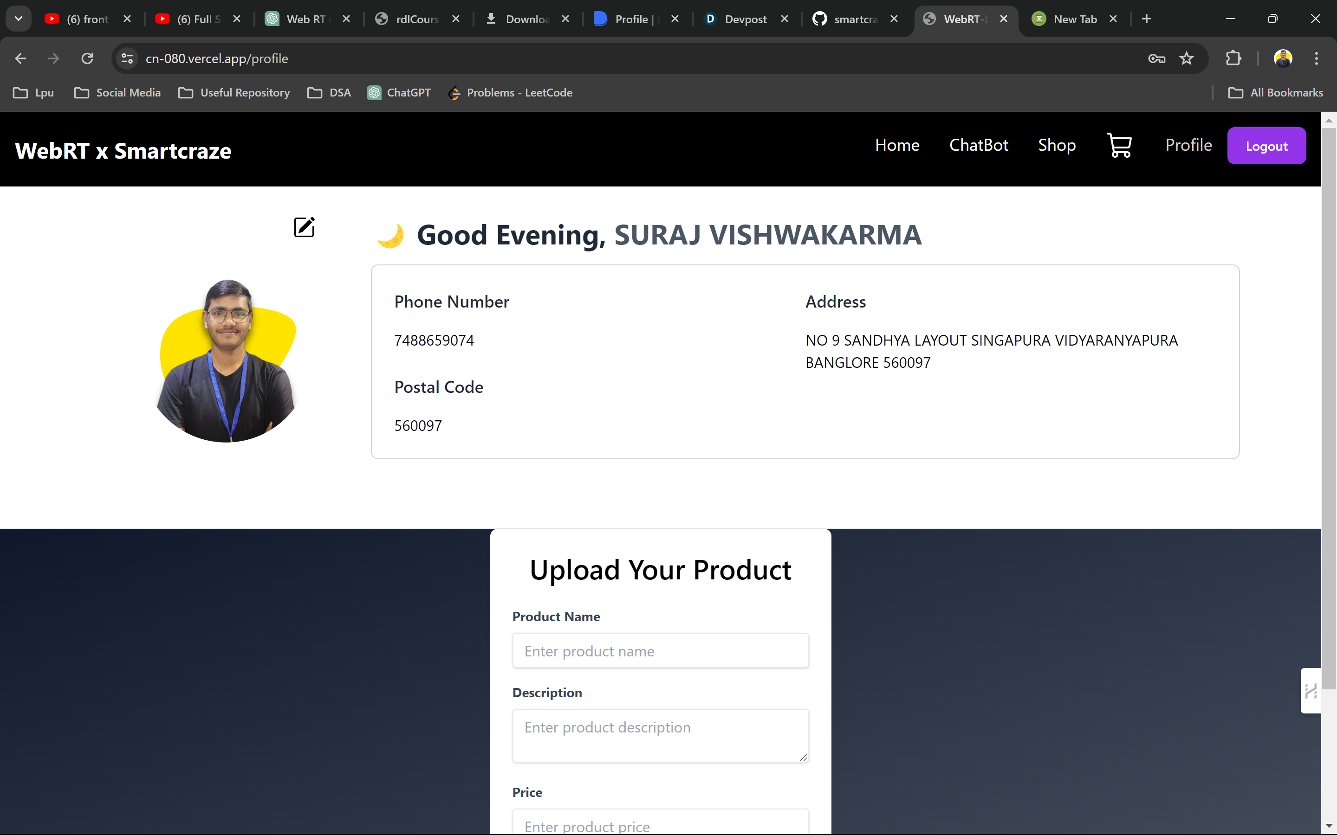Expand the Useful Repository bookmarks folder
This screenshot has width=1337, height=835.
tap(234, 93)
